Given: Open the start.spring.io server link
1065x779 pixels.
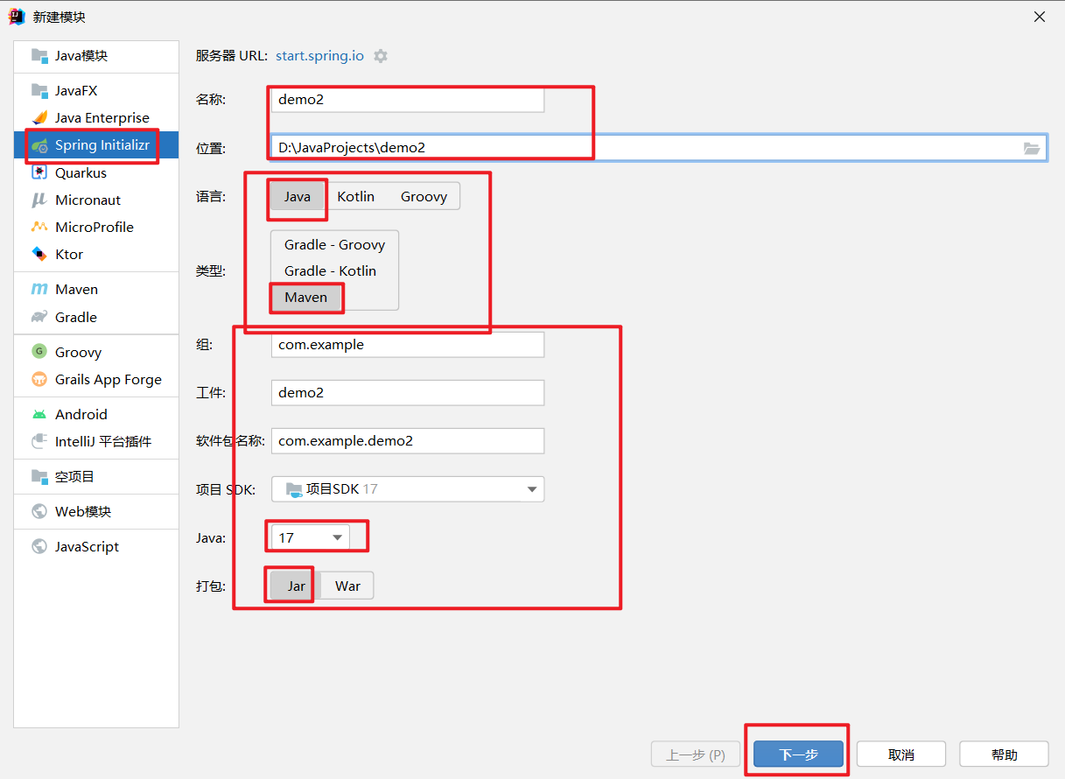Looking at the screenshot, I should (x=319, y=56).
